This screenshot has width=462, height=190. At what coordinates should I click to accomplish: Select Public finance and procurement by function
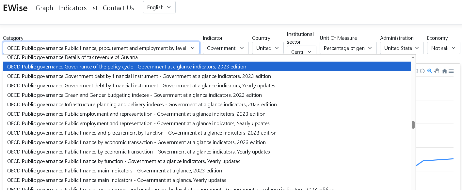click(207, 133)
